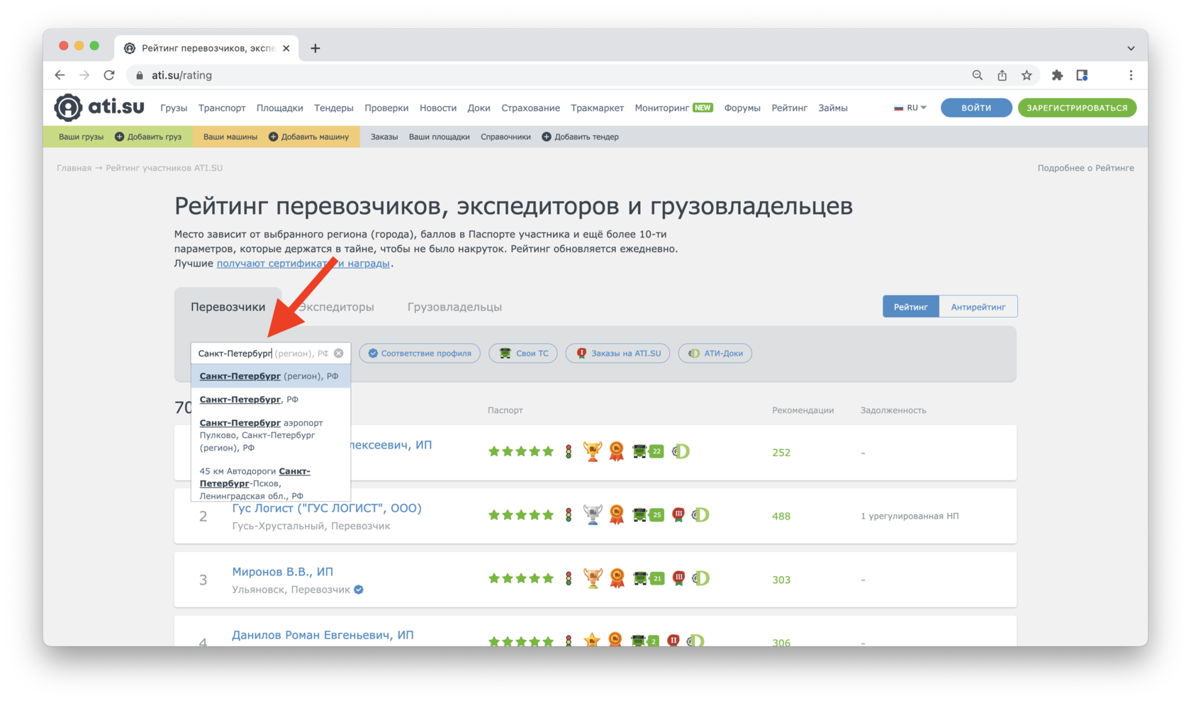Click the bronze trophy icon in Миронов В.В. row
Image resolution: width=1191 pixels, height=703 pixels.
593,578
